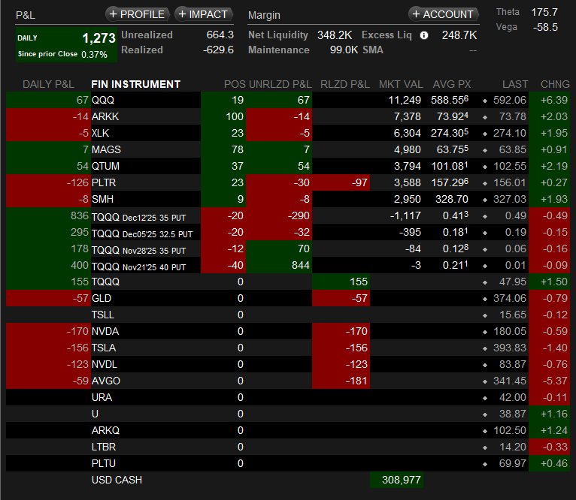Viewport: 576px width, 500px height.
Task: Click the Excess Liq value 248.7K
Action: [459, 35]
